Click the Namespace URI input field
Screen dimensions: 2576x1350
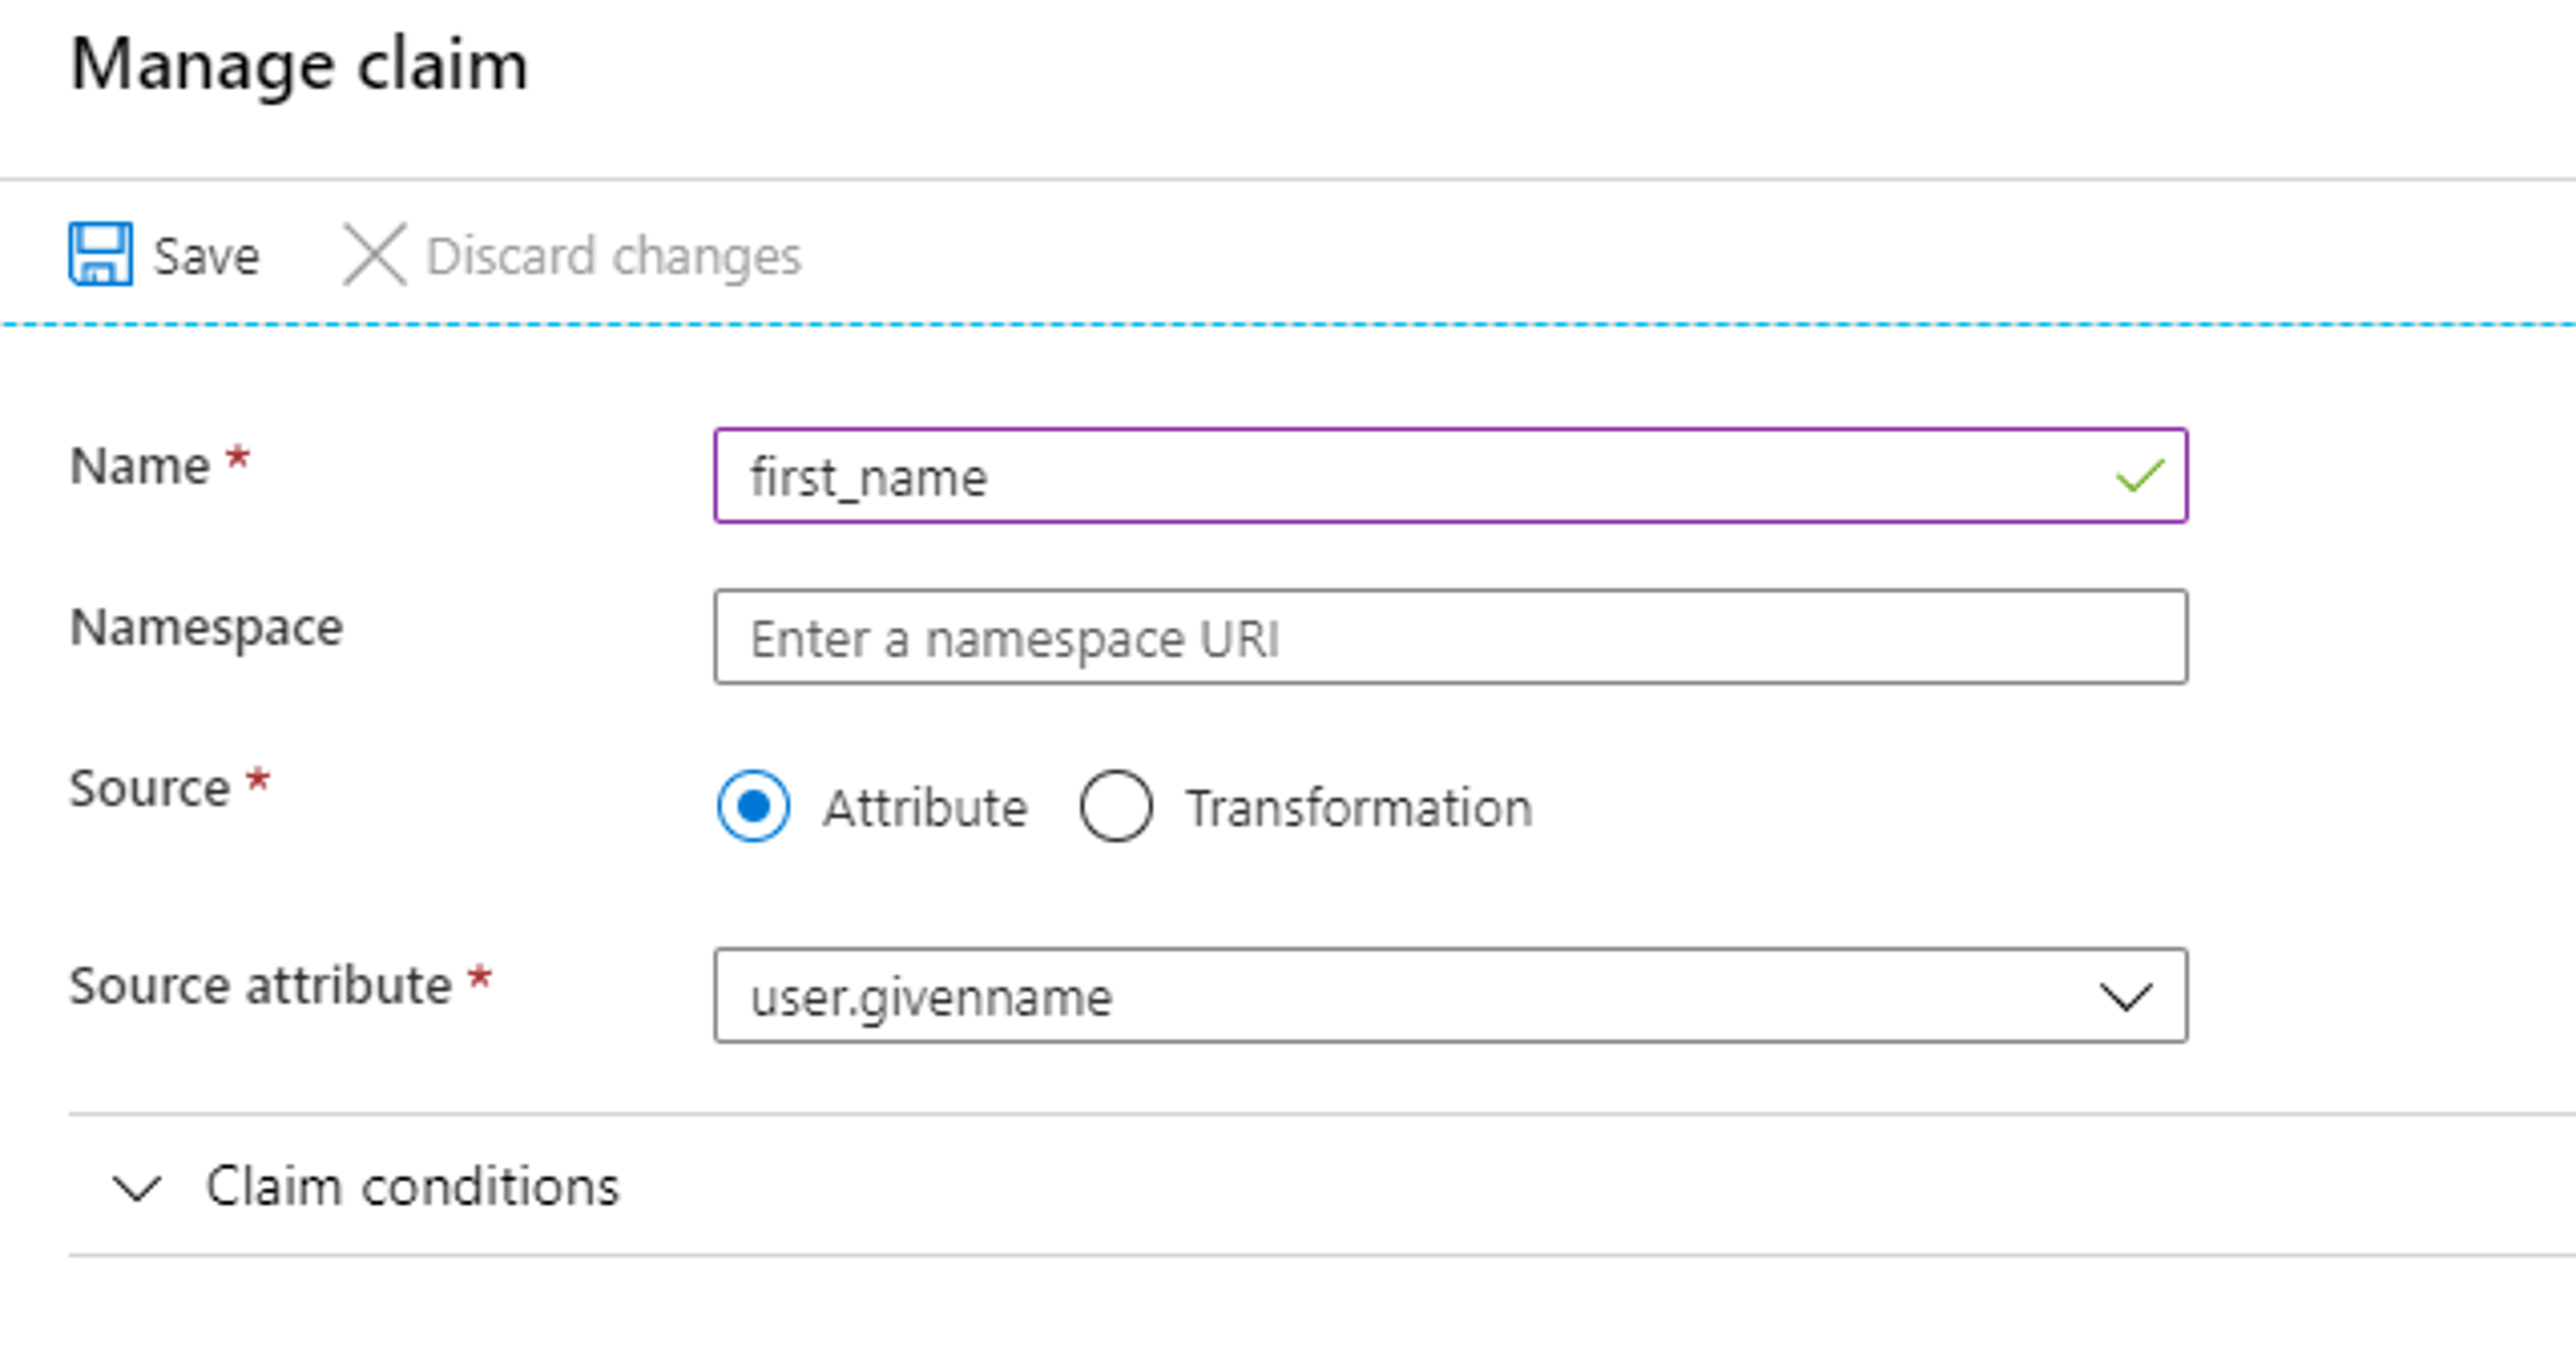point(1451,637)
